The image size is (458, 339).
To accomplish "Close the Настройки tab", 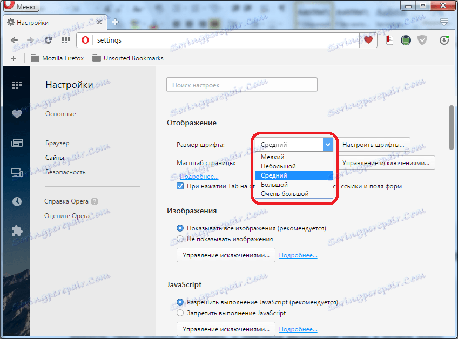I will click(x=99, y=22).
